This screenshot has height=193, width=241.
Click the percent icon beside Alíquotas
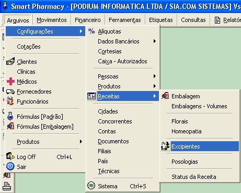tap(91, 31)
